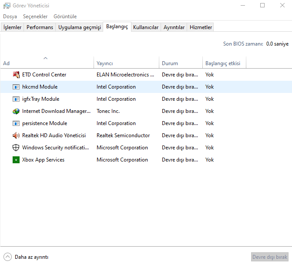Click the Realtek Semiconductor publisher cell

coord(123,135)
